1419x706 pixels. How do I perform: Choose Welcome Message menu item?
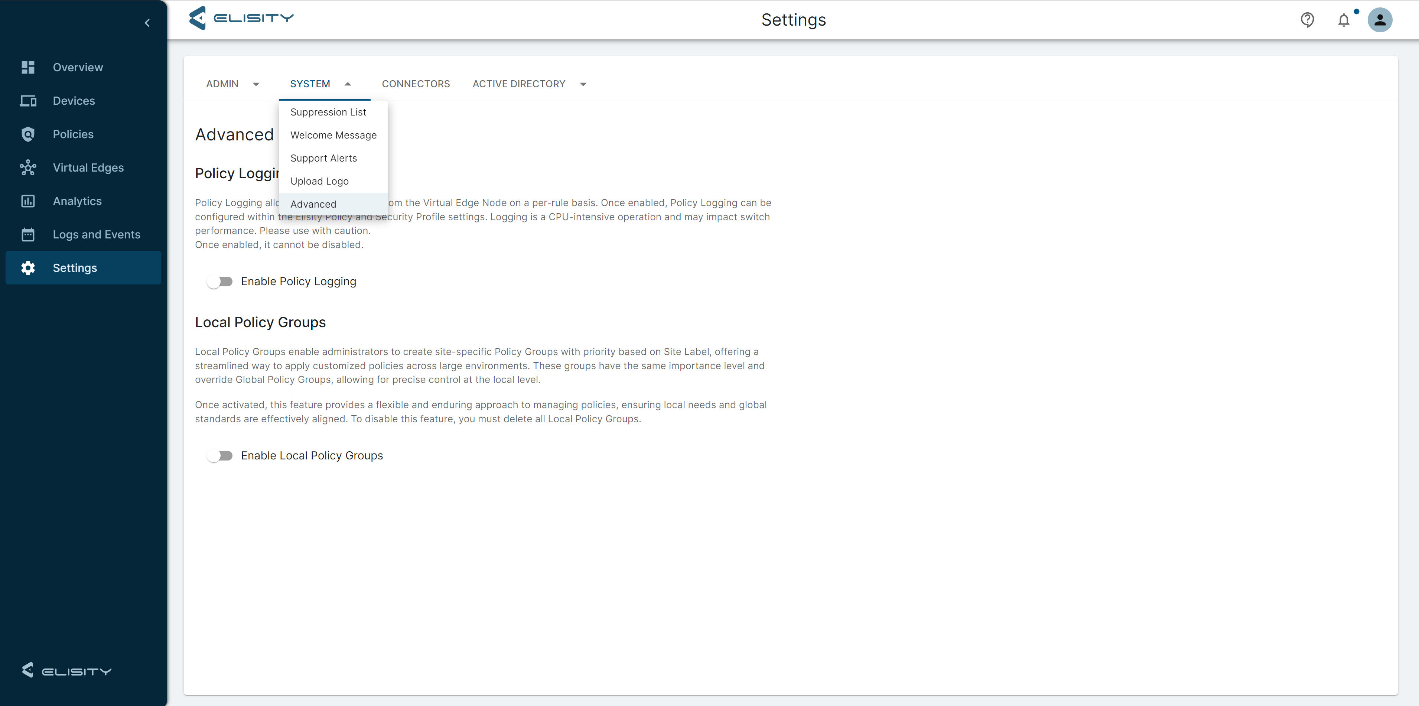point(333,135)
